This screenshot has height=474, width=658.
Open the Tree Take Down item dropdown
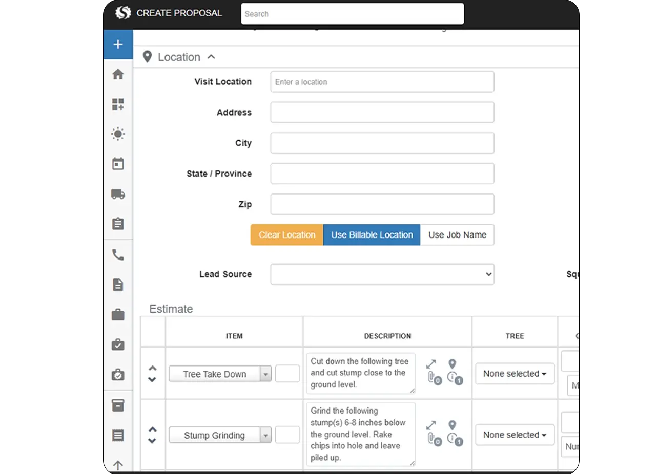[220, 374]
